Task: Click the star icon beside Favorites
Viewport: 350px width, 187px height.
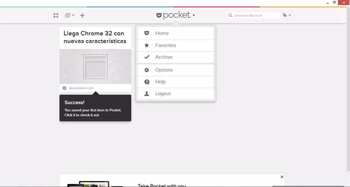Action: pos(146,45)
